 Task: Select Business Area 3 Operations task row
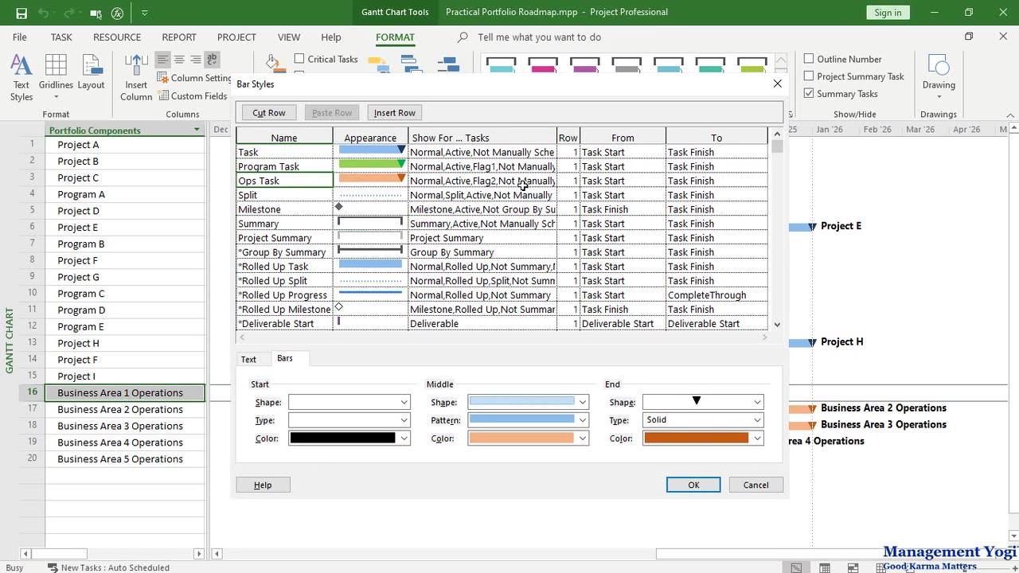coord(125,426)
